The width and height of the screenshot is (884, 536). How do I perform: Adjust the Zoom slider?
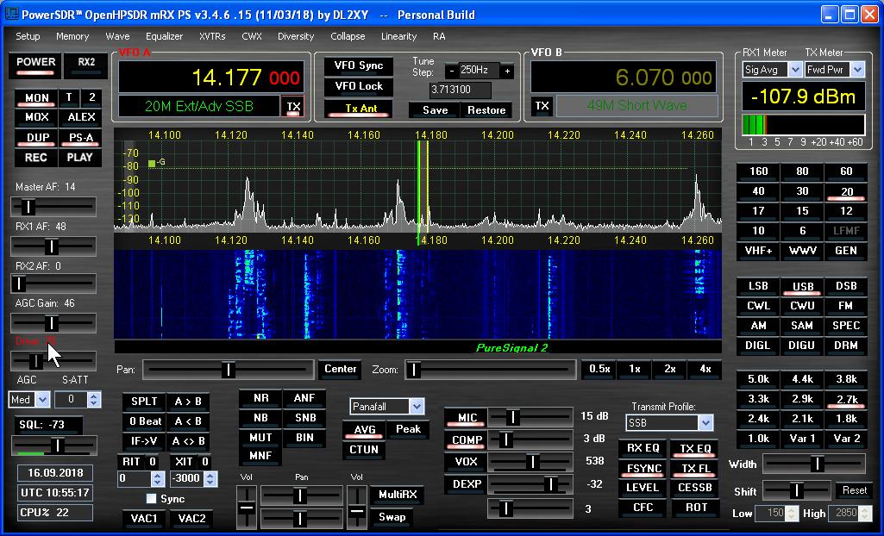point(491,370)
